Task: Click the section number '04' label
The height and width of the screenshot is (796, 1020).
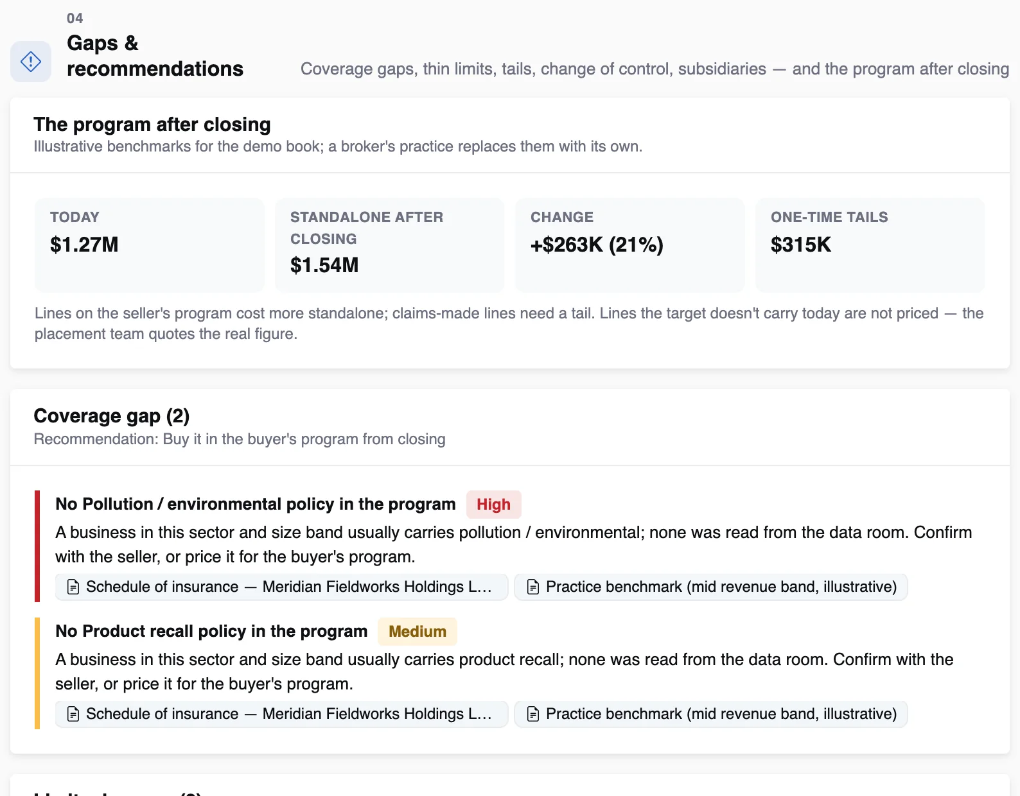Action: (75, 18)
